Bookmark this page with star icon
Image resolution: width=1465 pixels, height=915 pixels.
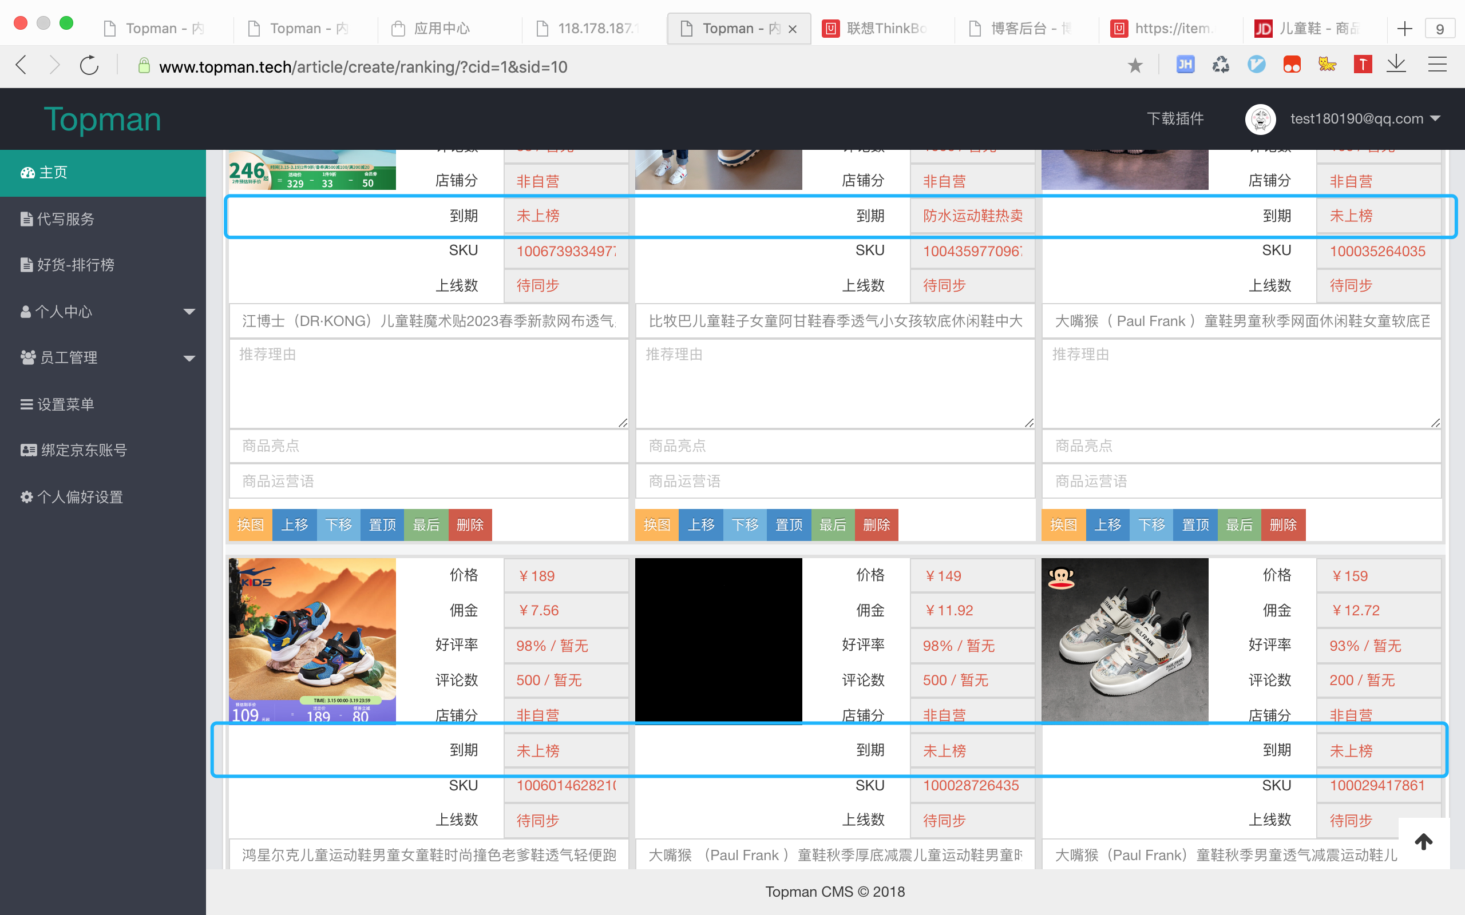tap(1135, 65)
